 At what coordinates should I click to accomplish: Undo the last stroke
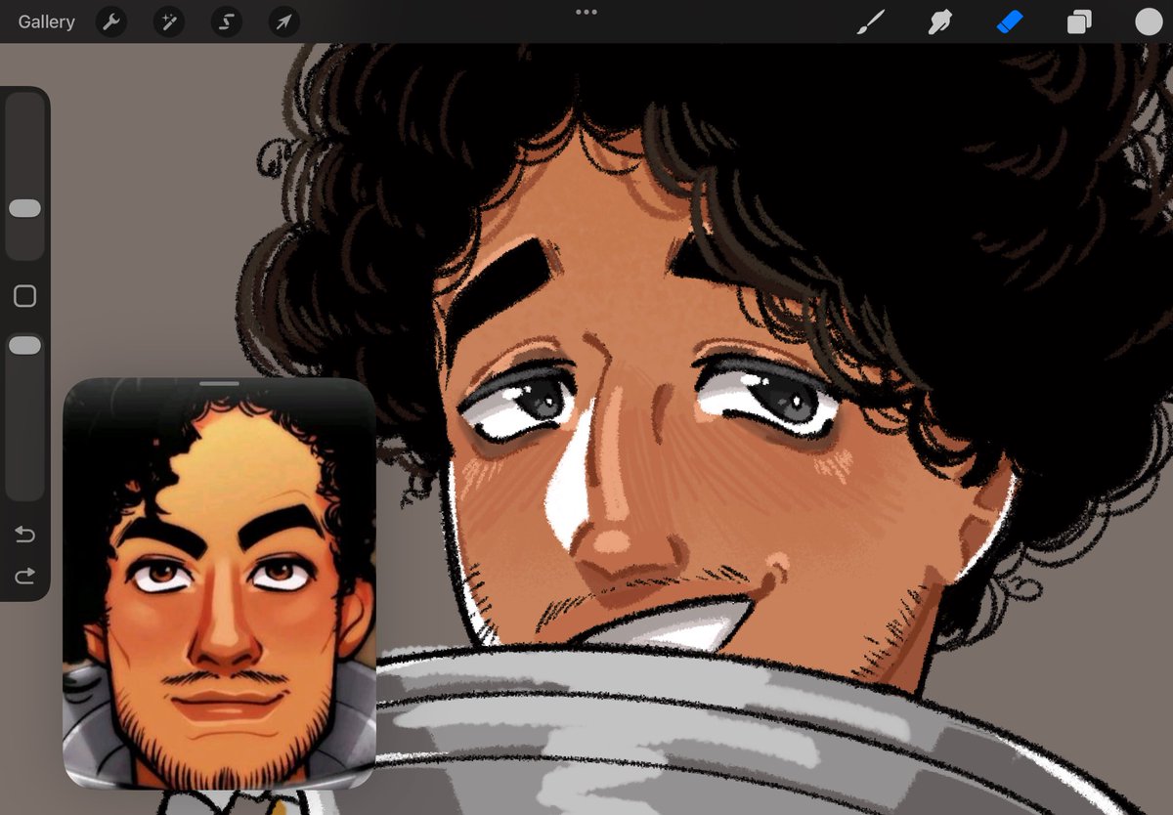click(x=24, y=535)
